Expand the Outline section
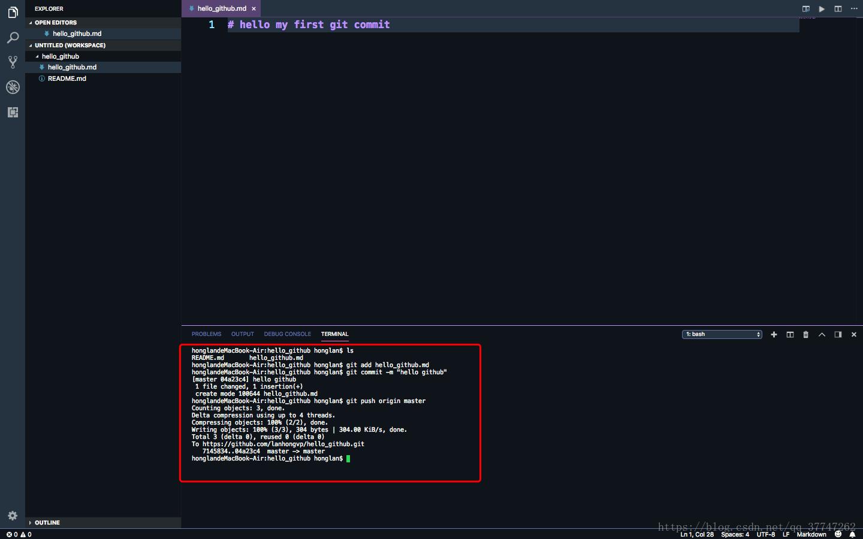The height and width of the screenshot is (539, 863). tap(47, 523)
